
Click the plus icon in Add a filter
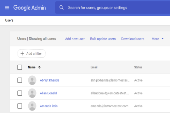coord(22,54)
